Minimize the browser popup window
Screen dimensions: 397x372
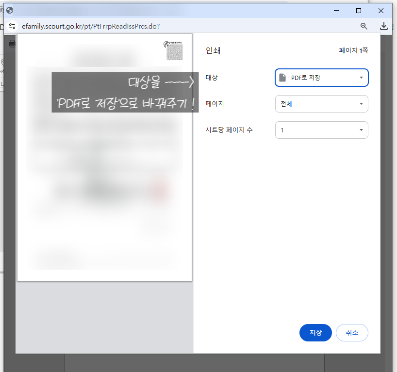pyautogui.click(x=336, y=11)
